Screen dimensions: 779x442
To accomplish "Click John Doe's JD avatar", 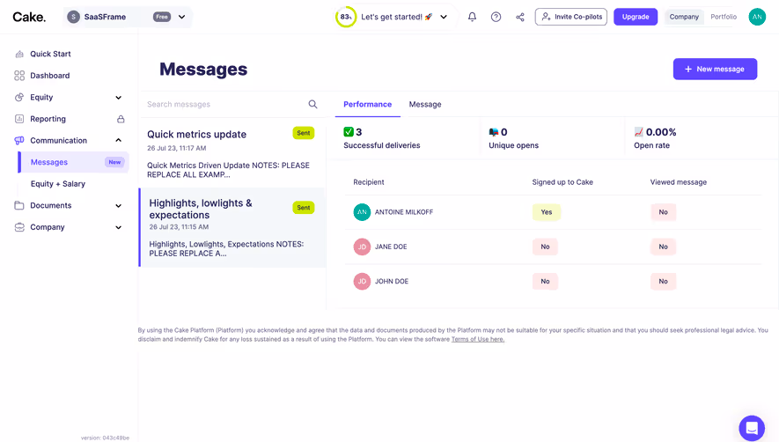I will click(362, 282).
